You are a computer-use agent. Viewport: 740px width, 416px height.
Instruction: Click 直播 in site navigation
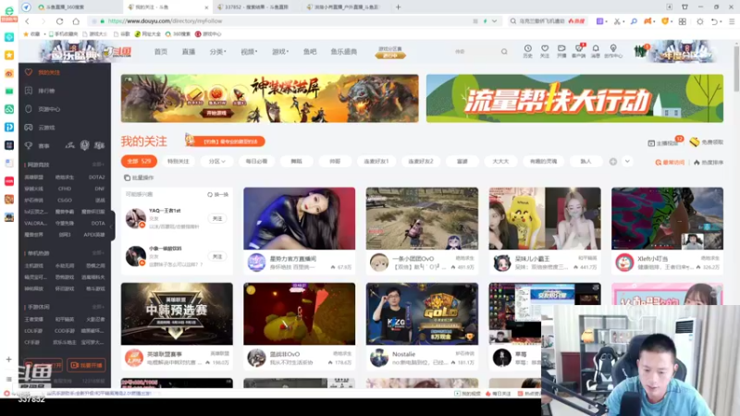pyautogui.click(x=189, y=52)
